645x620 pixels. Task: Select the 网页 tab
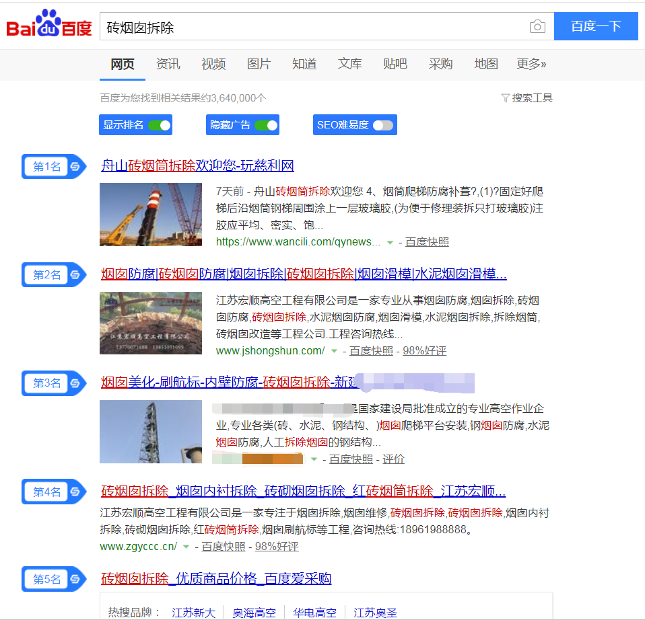coord(122,64)
